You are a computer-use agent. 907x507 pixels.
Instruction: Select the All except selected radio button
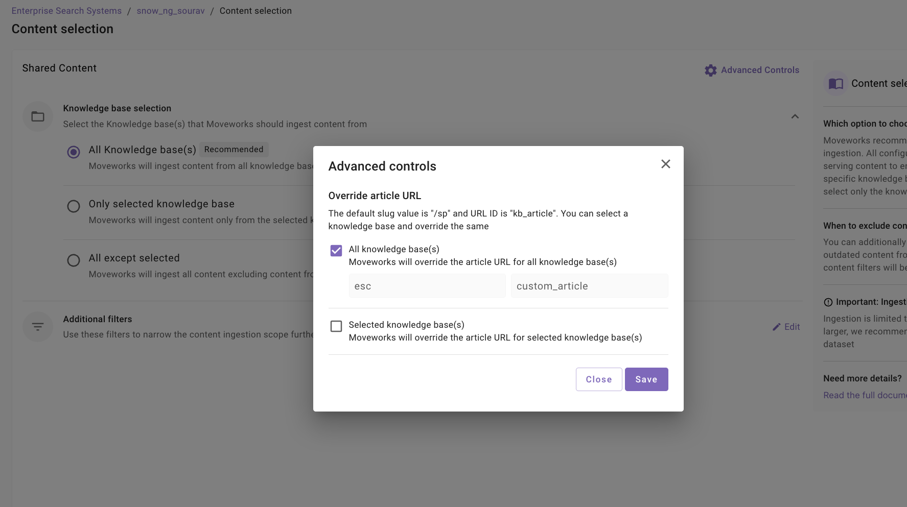click(74, 260)
